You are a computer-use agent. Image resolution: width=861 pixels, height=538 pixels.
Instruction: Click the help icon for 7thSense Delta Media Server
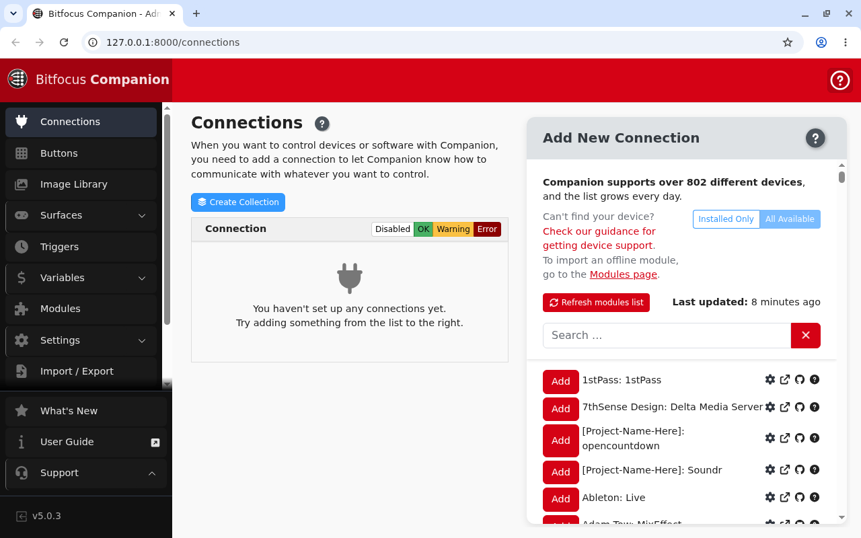(815, 407)
